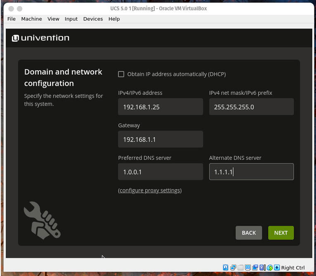Select the Preferred DNS server field
Screen dimensions: 316x276
[160, 172]
